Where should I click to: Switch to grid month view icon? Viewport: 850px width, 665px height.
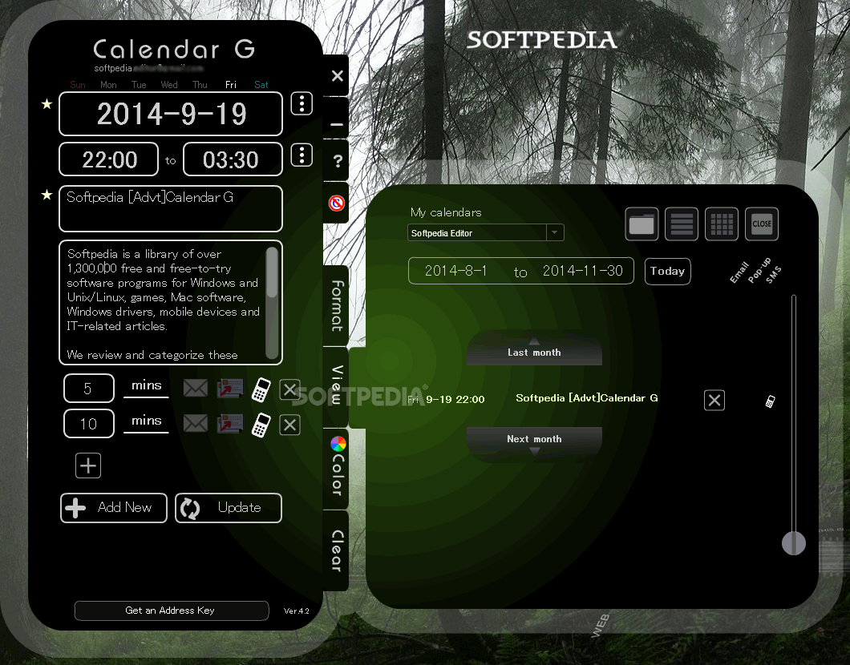(722, 224)
